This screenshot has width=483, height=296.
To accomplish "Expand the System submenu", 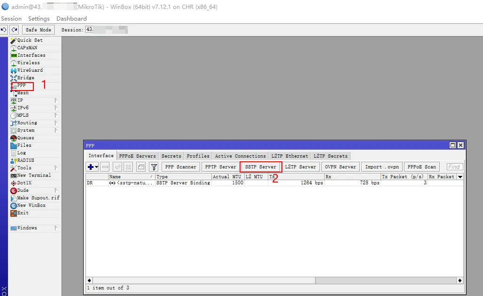I will click(56, 130).
